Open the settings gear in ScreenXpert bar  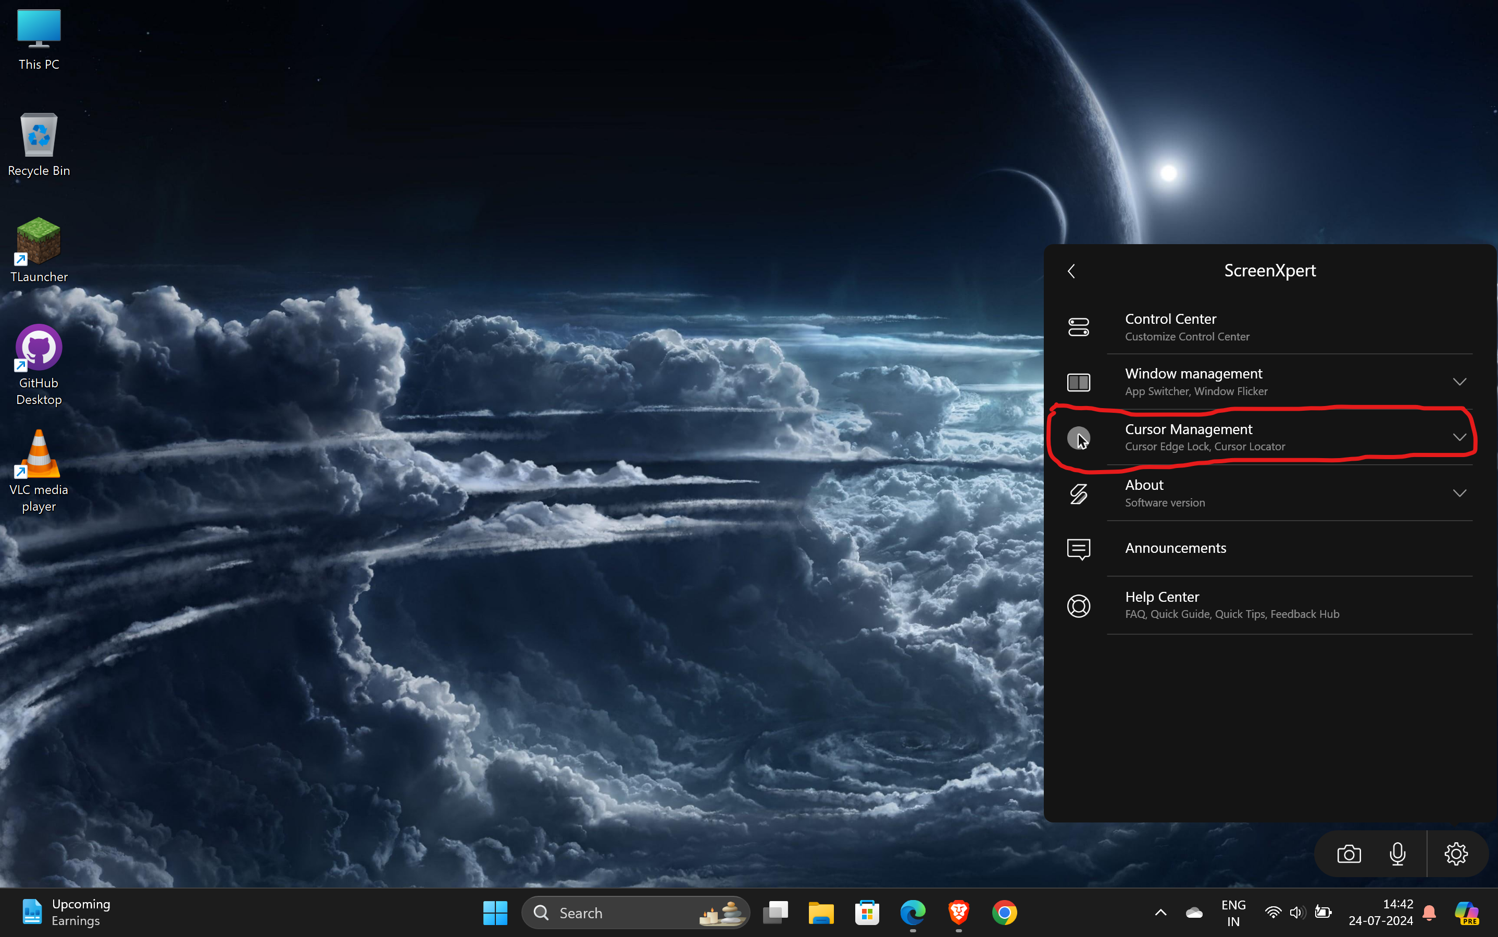(1456, 854)
